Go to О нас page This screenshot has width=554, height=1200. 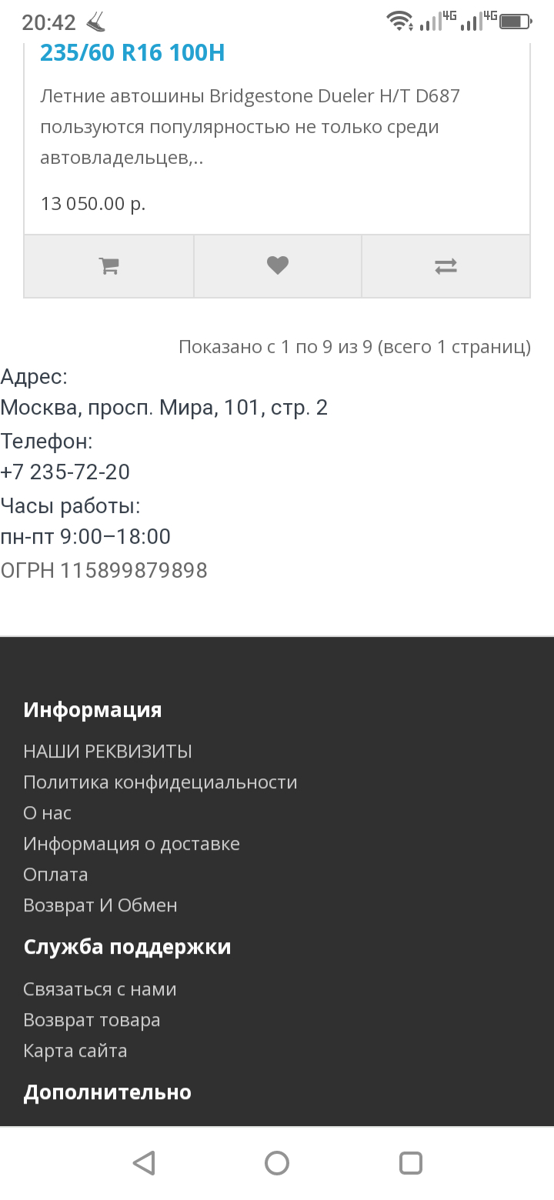(48, 813)
